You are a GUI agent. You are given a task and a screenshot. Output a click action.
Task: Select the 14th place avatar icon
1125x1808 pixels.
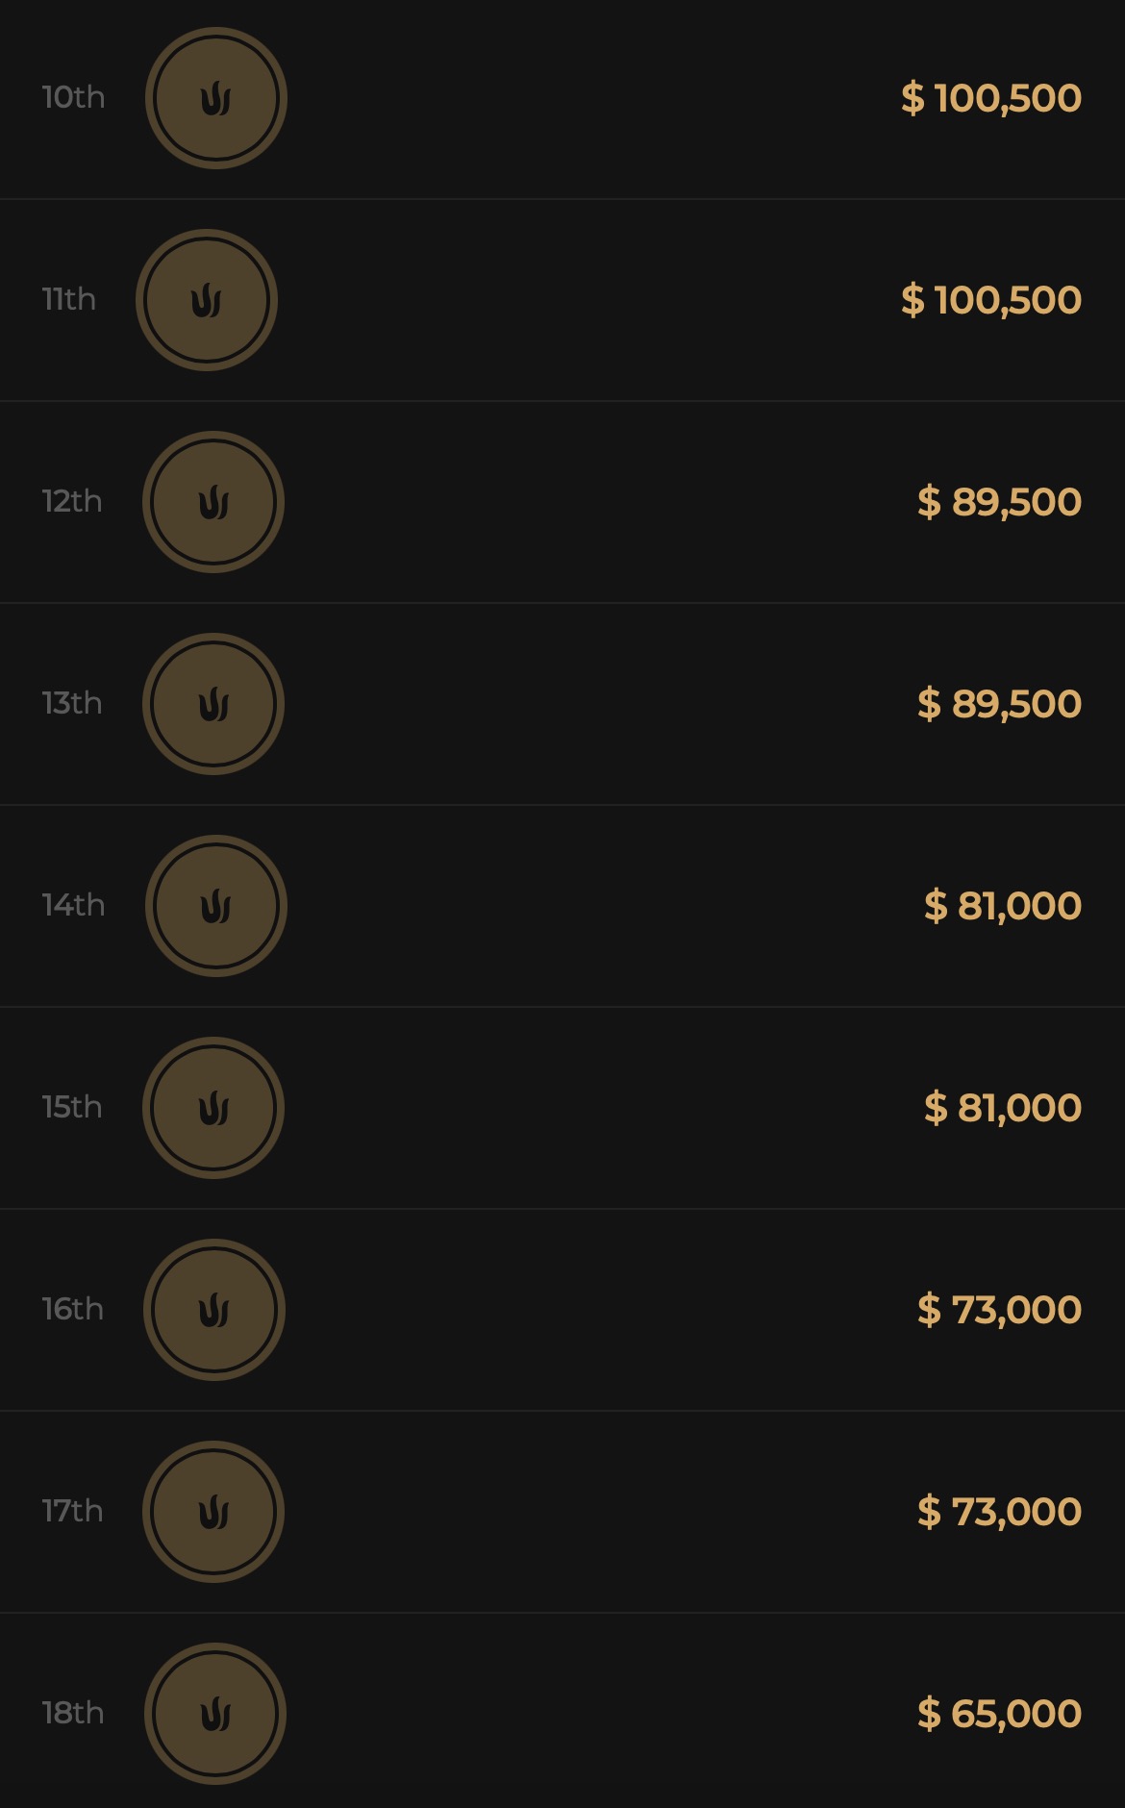[216, 906]
